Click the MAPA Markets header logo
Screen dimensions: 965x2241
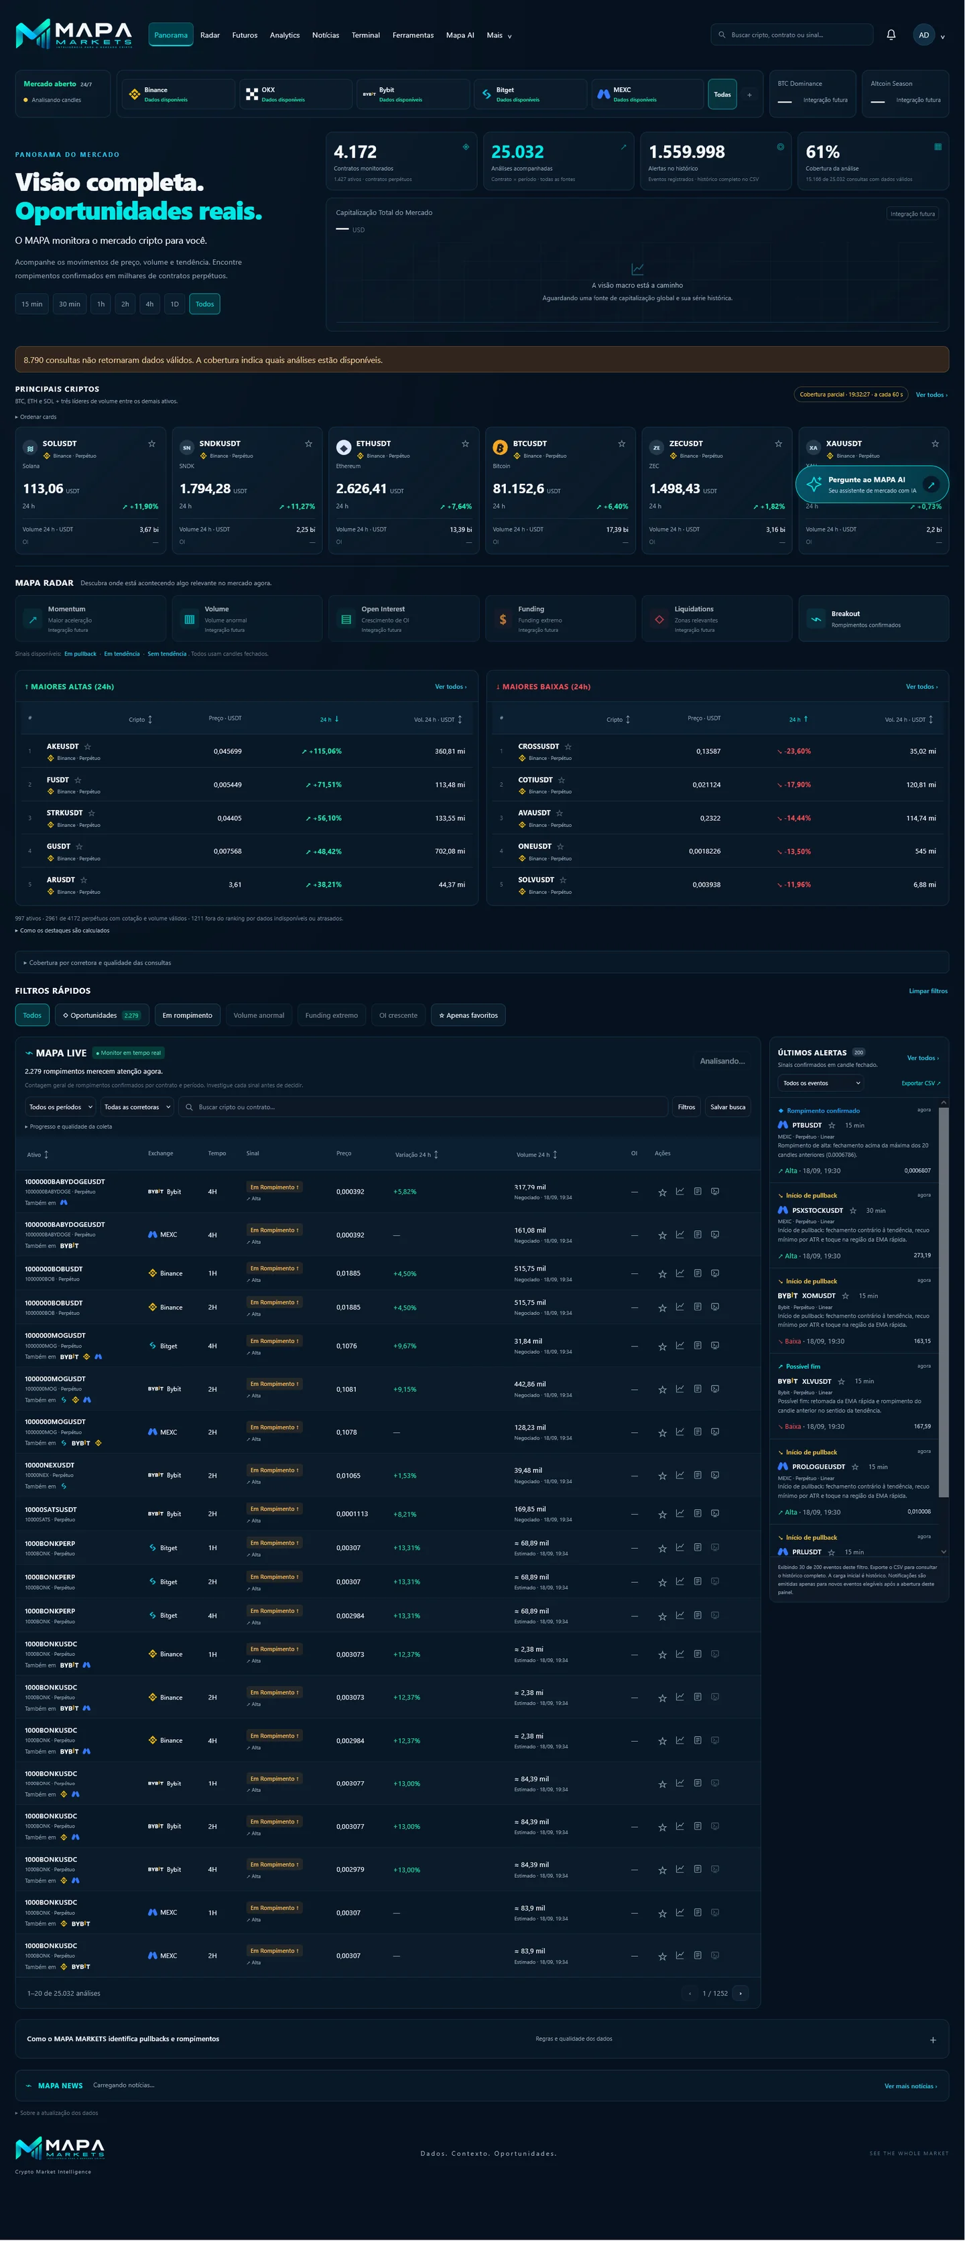point(74,34)
